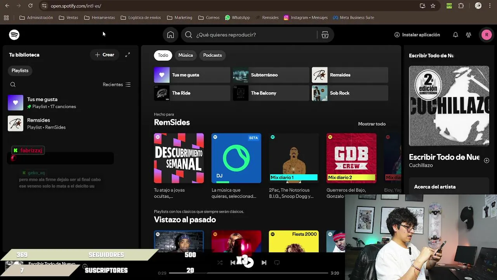Open the browser profile avatar
This screenshot has height=280, width=497.
coord(478,6)
